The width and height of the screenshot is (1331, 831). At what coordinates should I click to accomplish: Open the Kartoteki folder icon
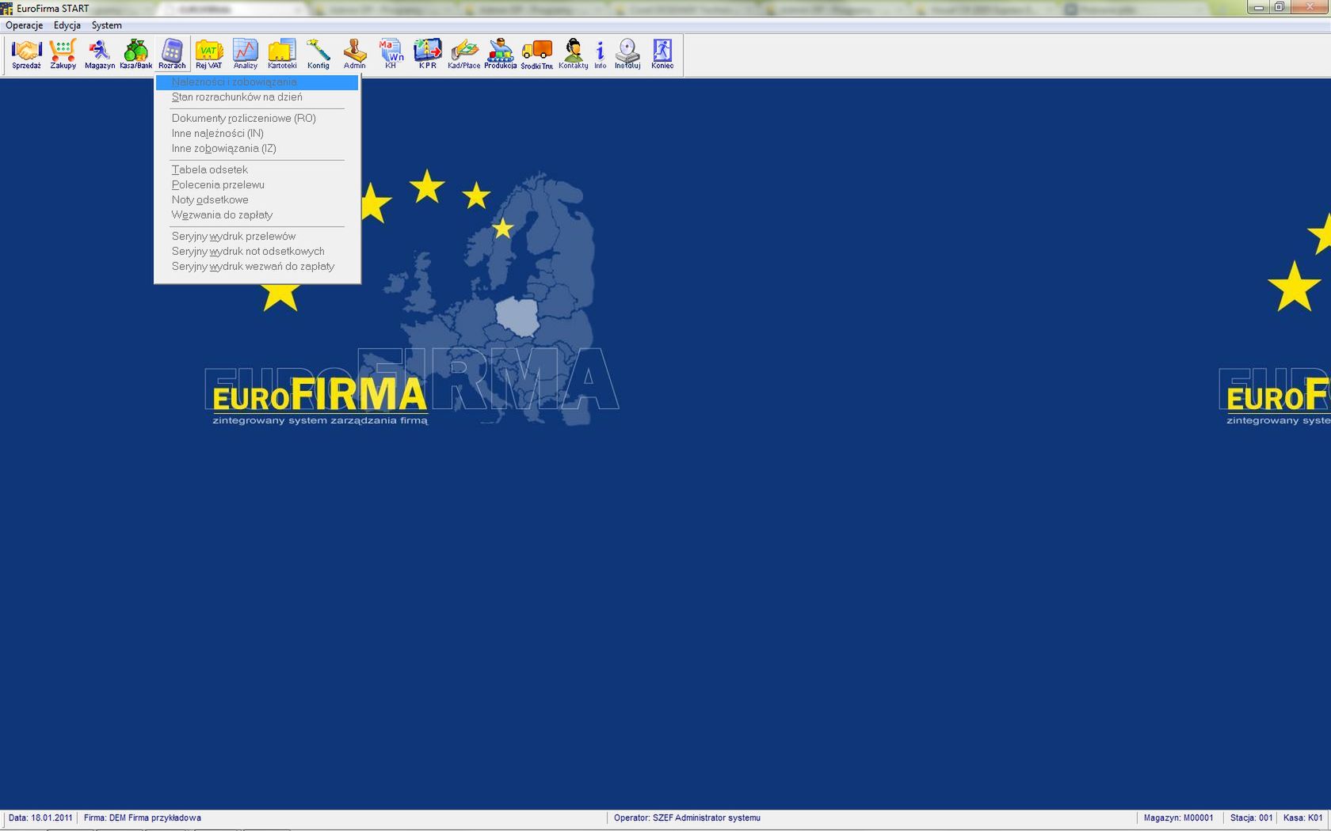click(282, 55)
